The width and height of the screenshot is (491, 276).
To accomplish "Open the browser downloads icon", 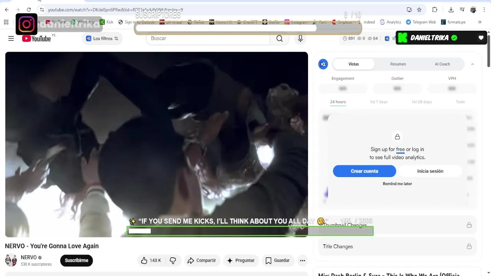I will click(451, 10).
